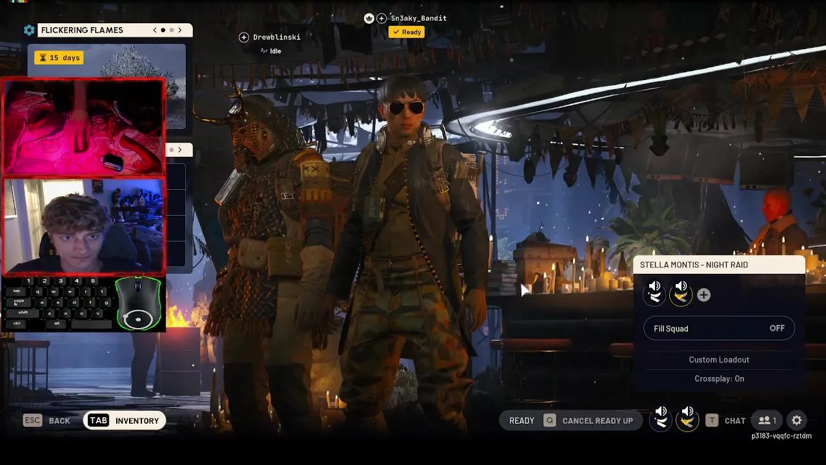Viewport: 826px width, 465px height.
Task: Select the first page dot in Flickering Flames header
Action: pos(163,30)
